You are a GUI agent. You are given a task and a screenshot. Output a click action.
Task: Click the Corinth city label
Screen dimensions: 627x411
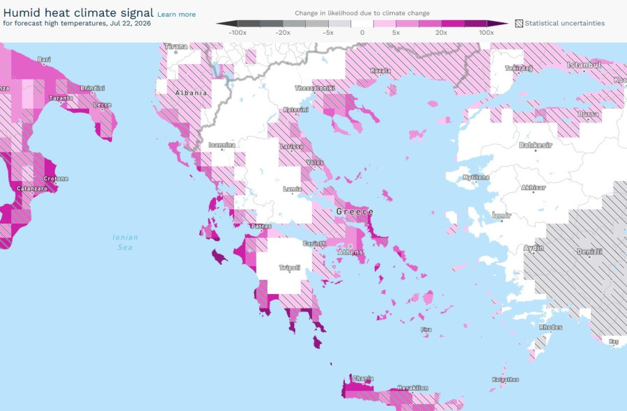tap(314, 244)
